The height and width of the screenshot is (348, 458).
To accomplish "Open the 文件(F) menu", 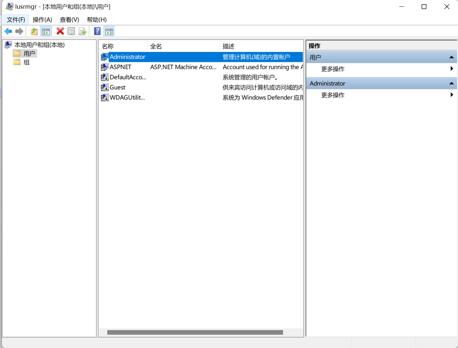I will pyautogui.click(x=16, y=20).
